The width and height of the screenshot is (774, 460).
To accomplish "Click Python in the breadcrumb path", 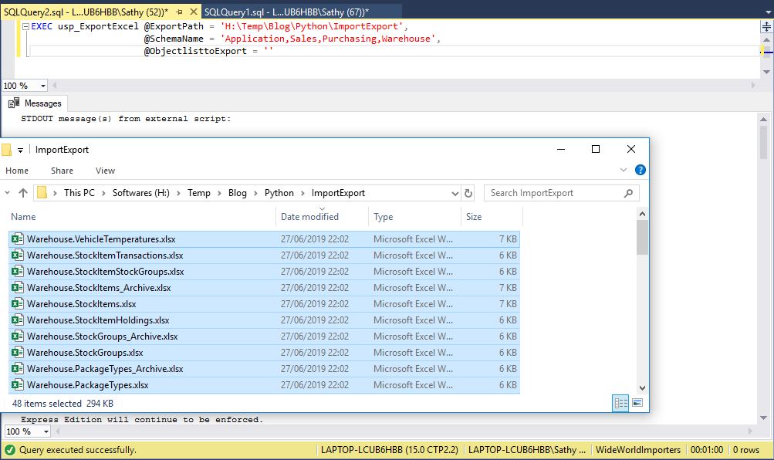I will [279, 193].
